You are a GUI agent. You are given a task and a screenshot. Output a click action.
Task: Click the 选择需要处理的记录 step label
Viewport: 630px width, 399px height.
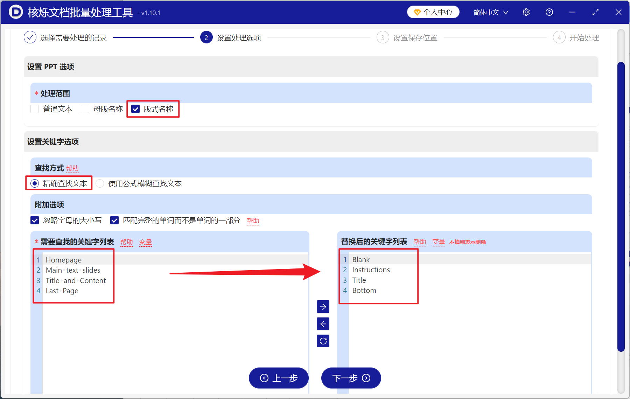73,37
